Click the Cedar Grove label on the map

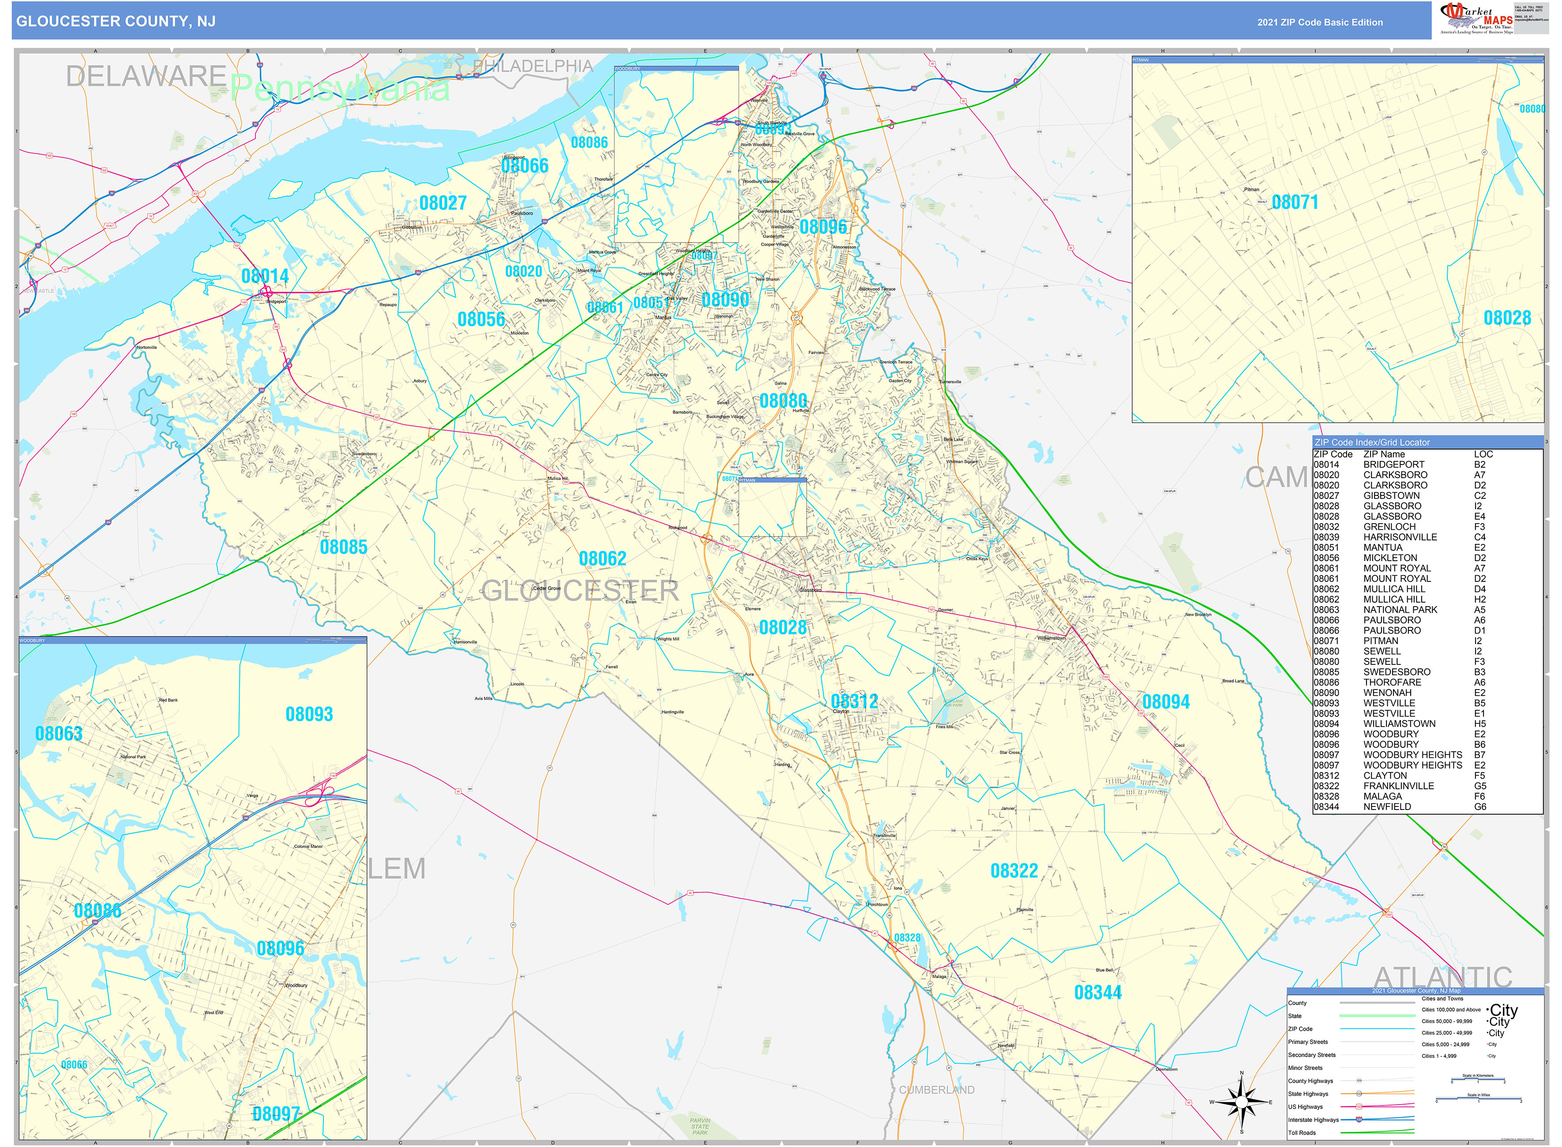(x=547, y=588)
